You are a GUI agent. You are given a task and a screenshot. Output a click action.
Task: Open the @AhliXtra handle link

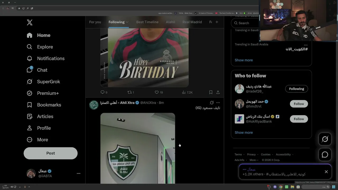click(x=148, y=103)
